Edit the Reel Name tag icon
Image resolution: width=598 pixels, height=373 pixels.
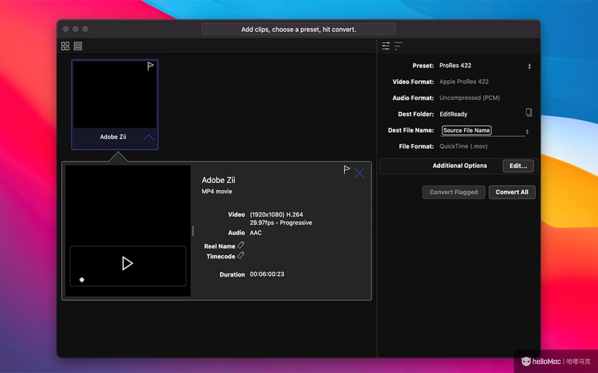click(x=241, y=245)
